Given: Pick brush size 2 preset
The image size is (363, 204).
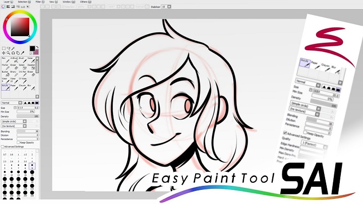Looking at the screenshot, I should (x=32, y=153).
